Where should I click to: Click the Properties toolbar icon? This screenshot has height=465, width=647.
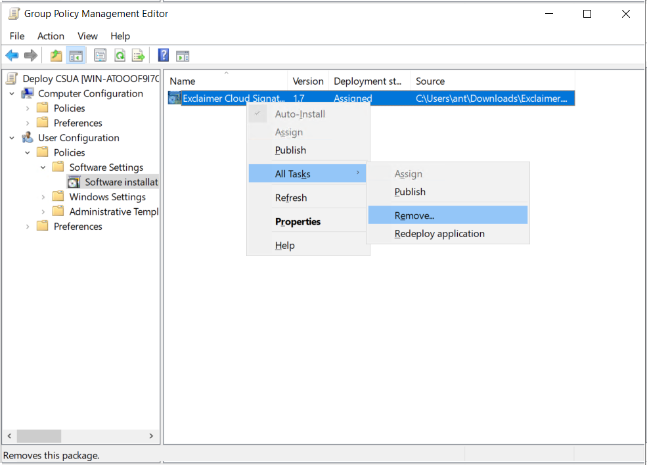click(x=100, y=56)
